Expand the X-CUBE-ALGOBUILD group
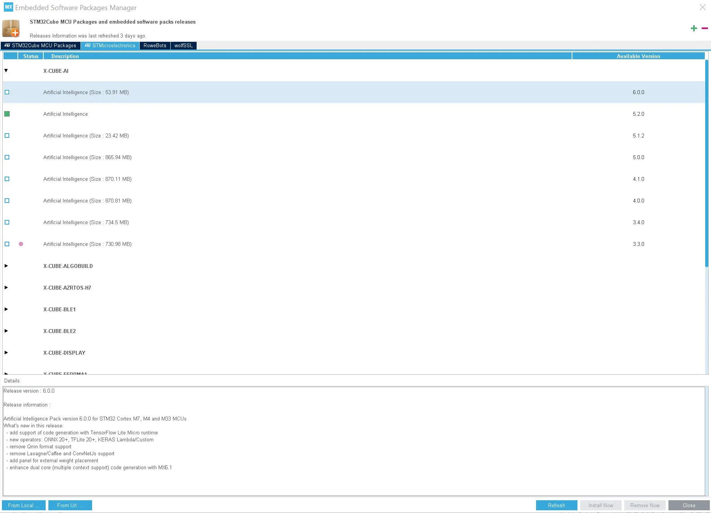 6,266
